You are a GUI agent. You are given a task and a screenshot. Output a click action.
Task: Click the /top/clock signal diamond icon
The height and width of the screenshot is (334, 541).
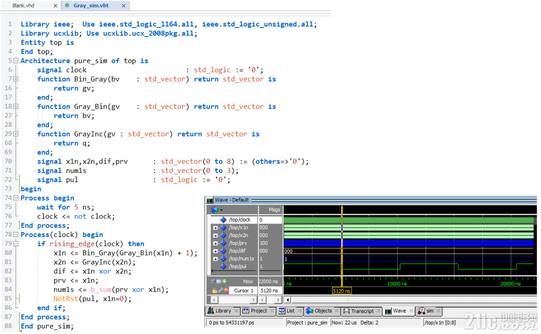[x=223, y=219]
